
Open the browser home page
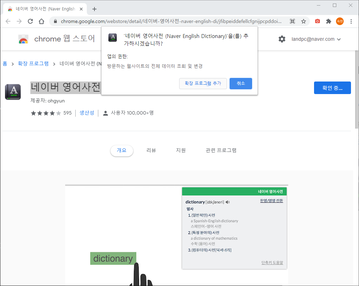(41, 21)
